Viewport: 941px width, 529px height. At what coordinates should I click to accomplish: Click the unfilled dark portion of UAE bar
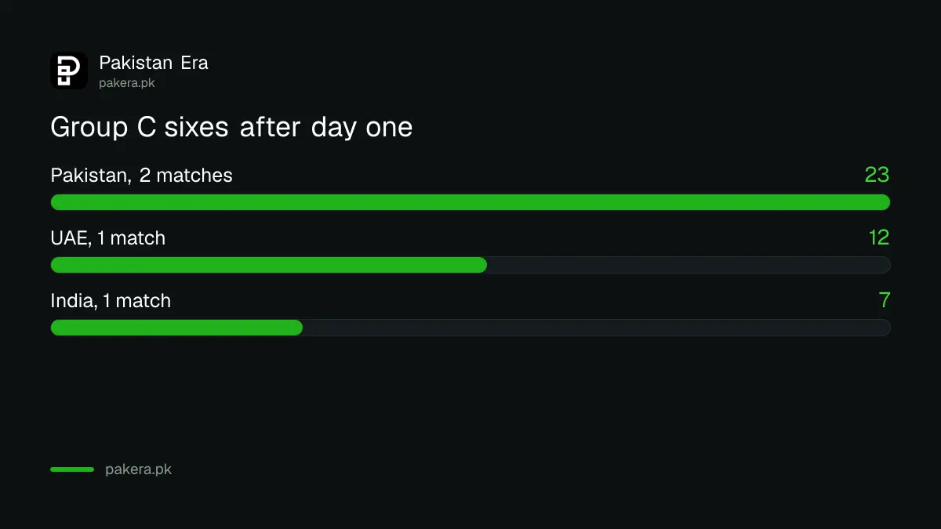(688, 265)
